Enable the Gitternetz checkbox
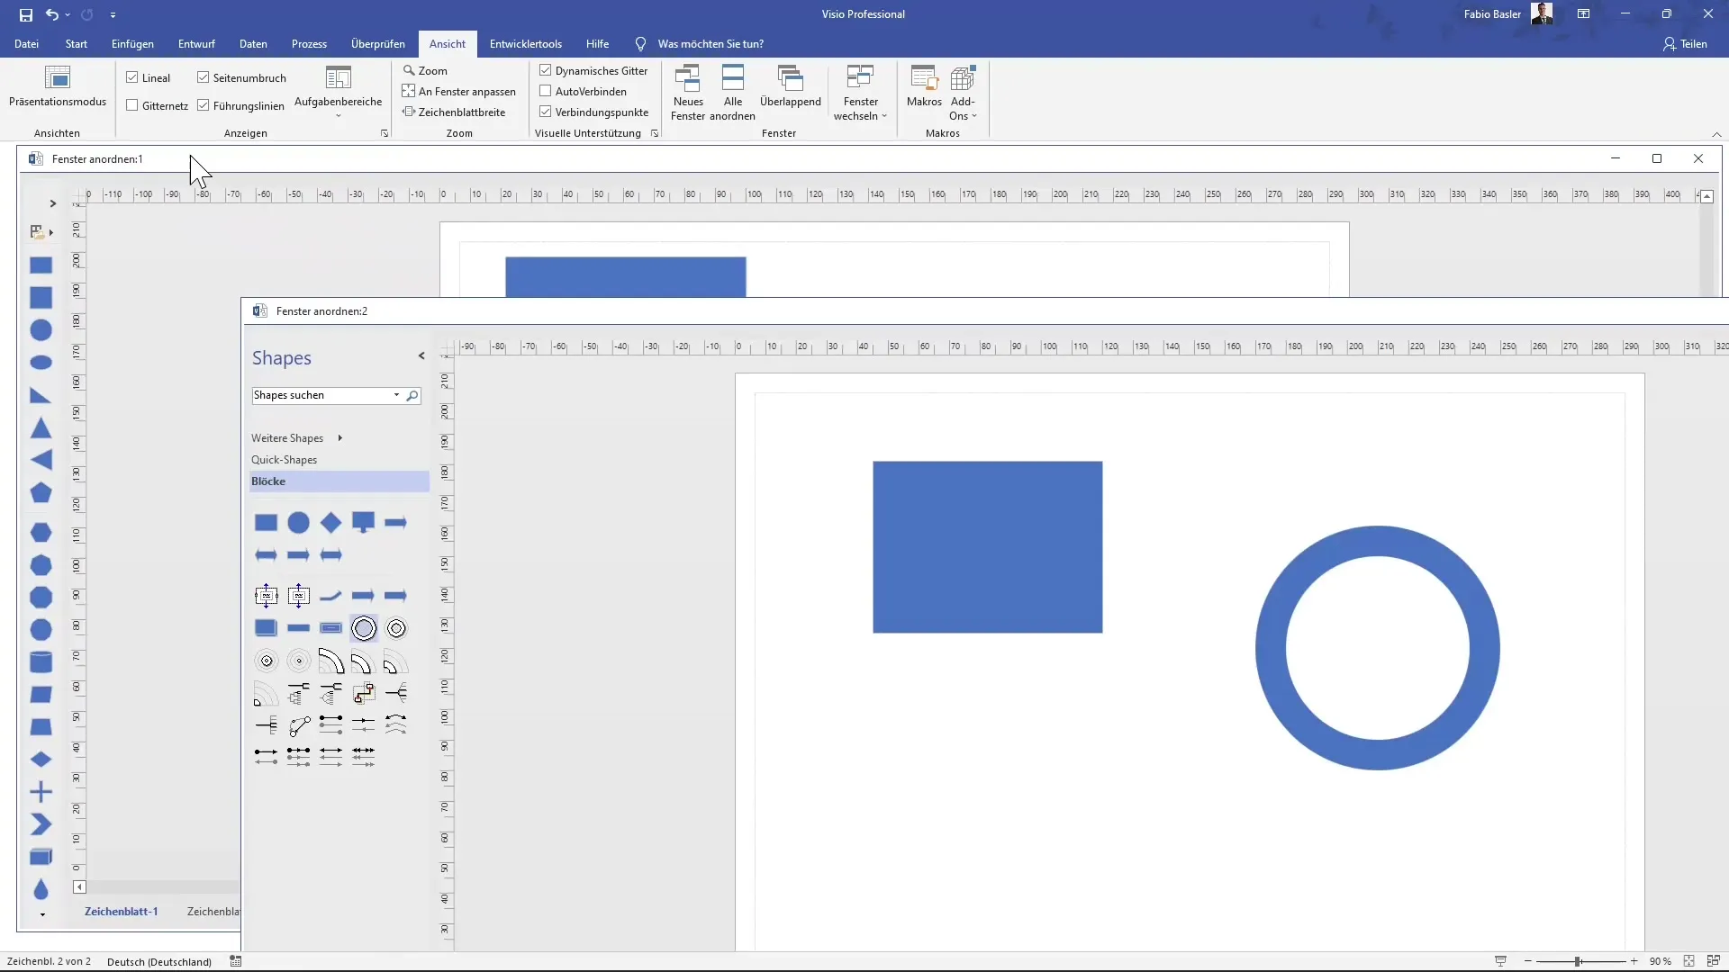This screenshot has width=1729, height=972. [x=132, y=105]
